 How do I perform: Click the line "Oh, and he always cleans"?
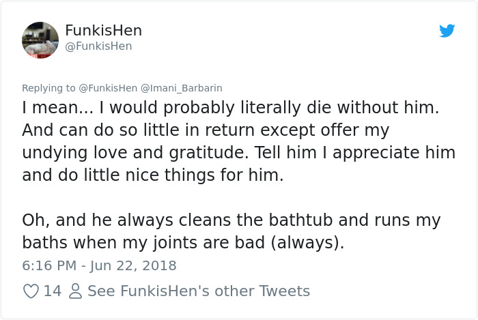tap(231, 220)
